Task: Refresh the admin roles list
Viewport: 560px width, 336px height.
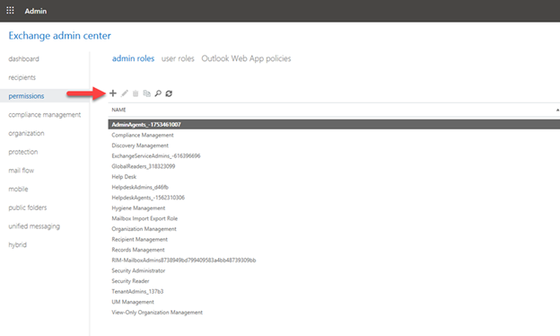Action: pyautogui.click(x=169, y=93)
